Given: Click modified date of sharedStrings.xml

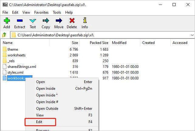Looking at the screenshot, I should tap(125, 67).
